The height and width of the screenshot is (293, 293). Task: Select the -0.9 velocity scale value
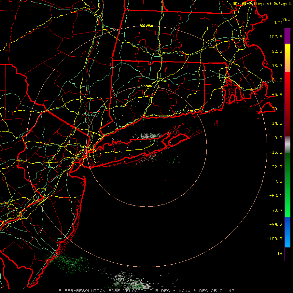point(277,138)
